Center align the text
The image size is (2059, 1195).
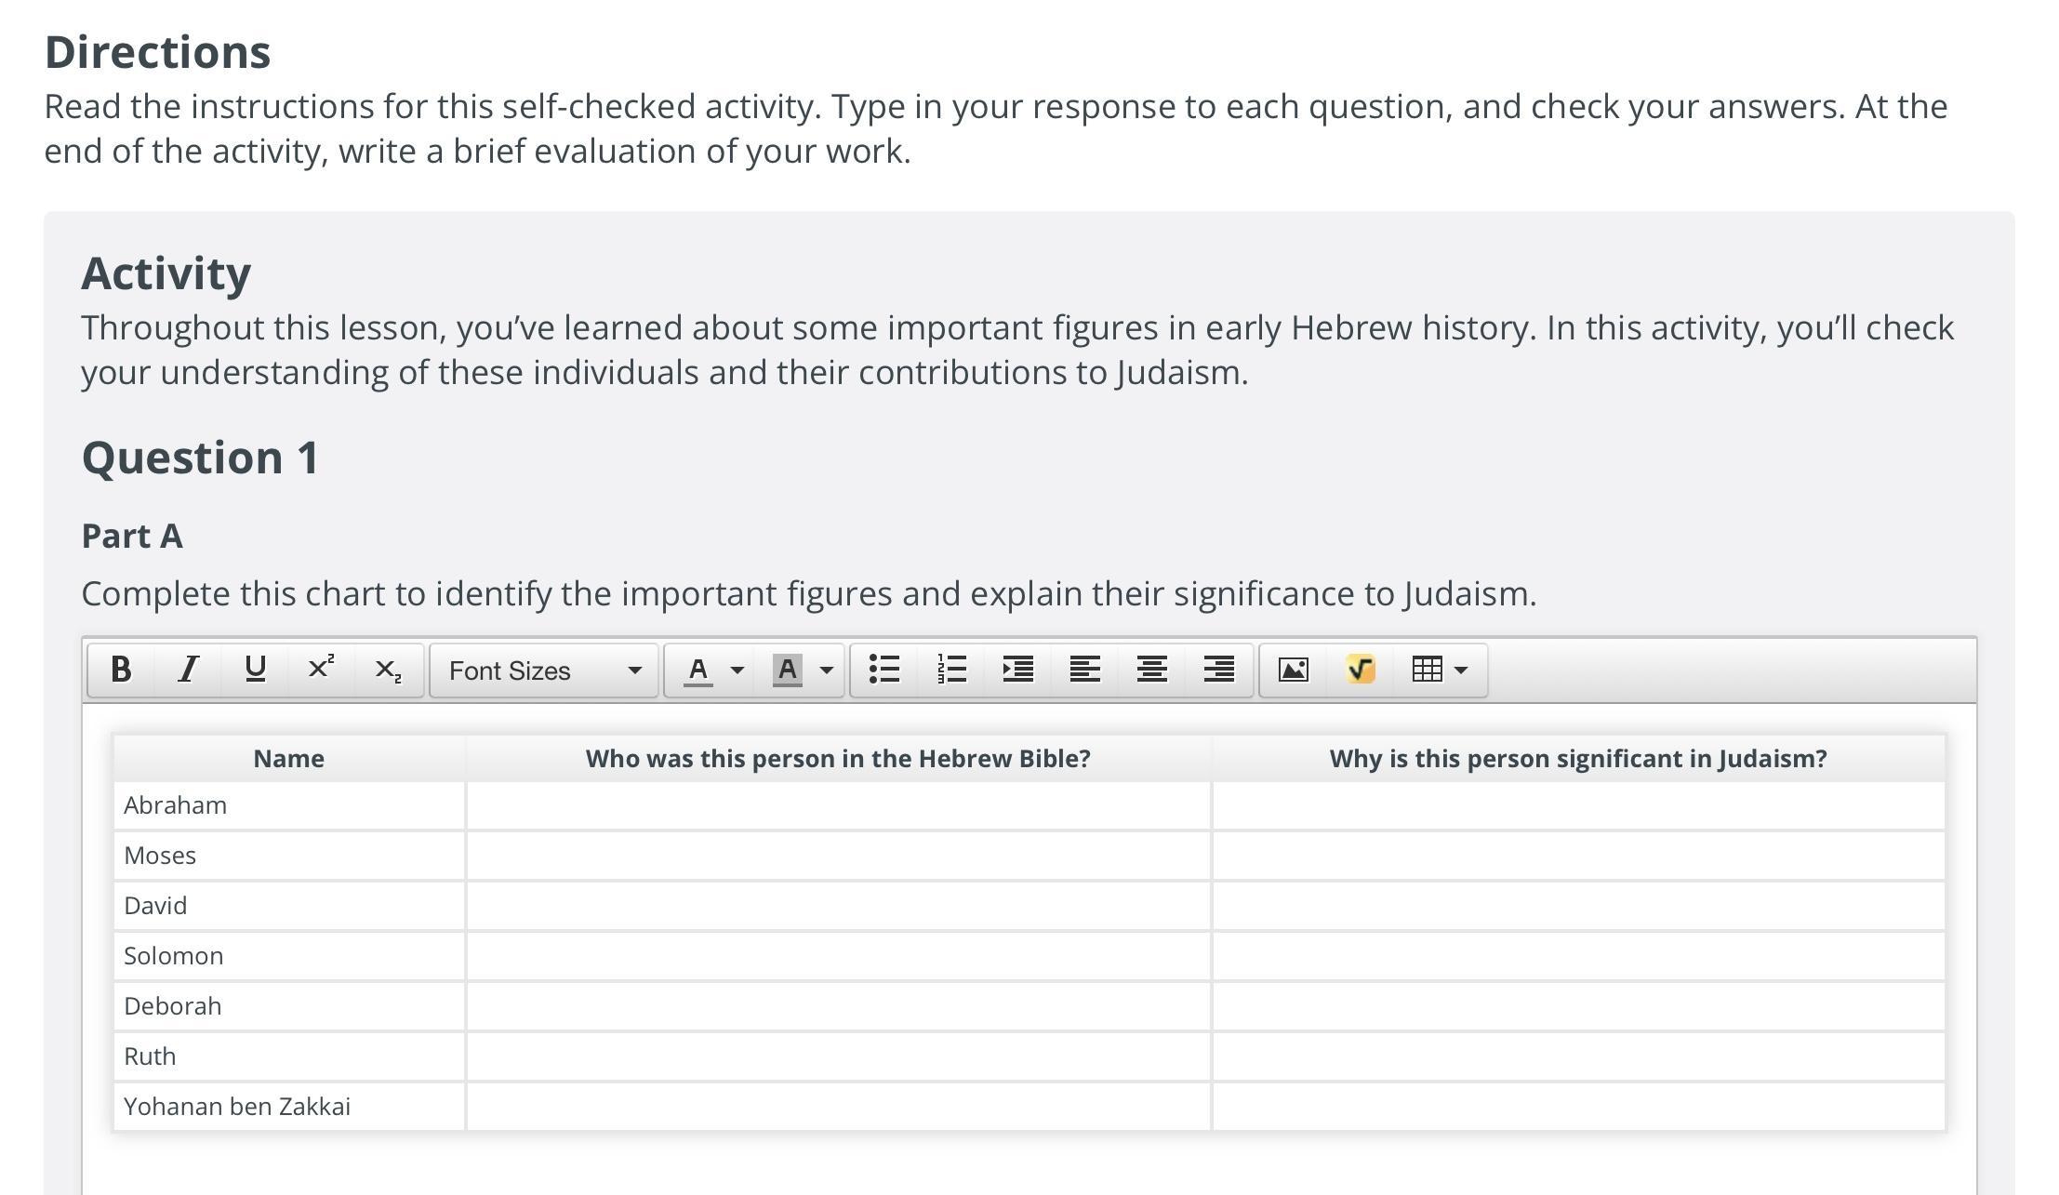1152,670
